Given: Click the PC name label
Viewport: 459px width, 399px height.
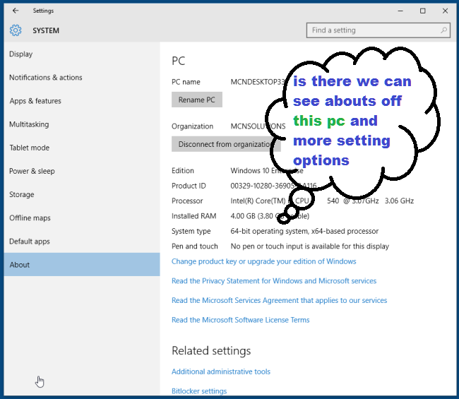Looking at the screenshot, I should [186, 82].
